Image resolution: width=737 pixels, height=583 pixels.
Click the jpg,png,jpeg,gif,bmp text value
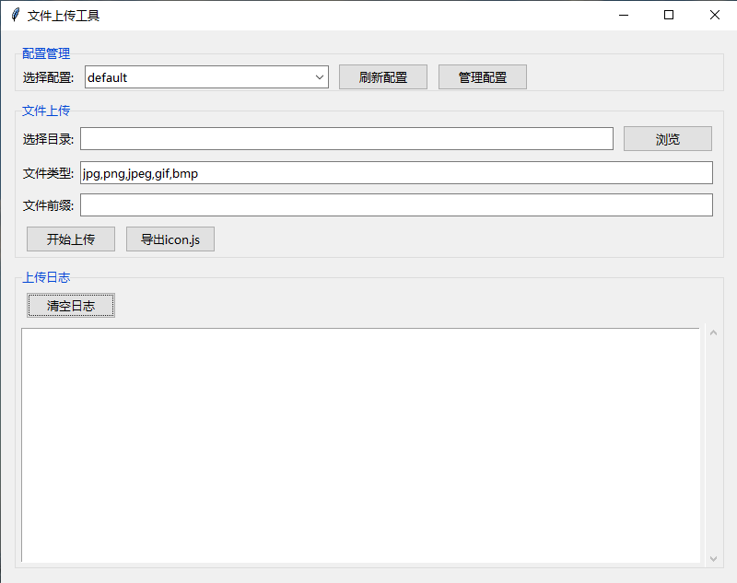click(x=139, y=172)
